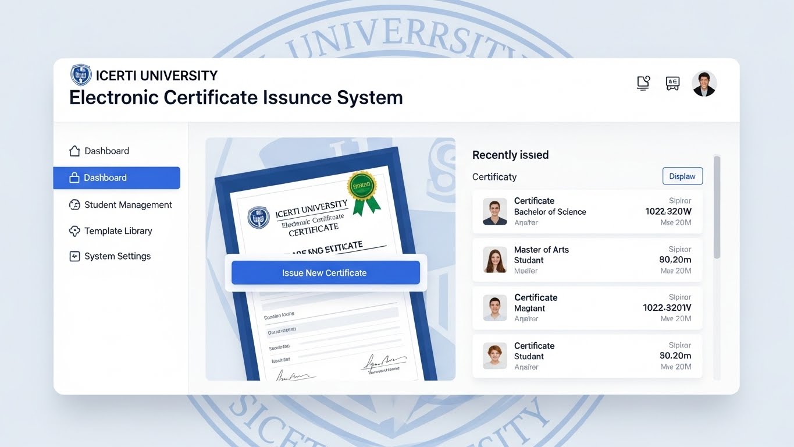Click the Template Library sidebar icon

[74, 231]
